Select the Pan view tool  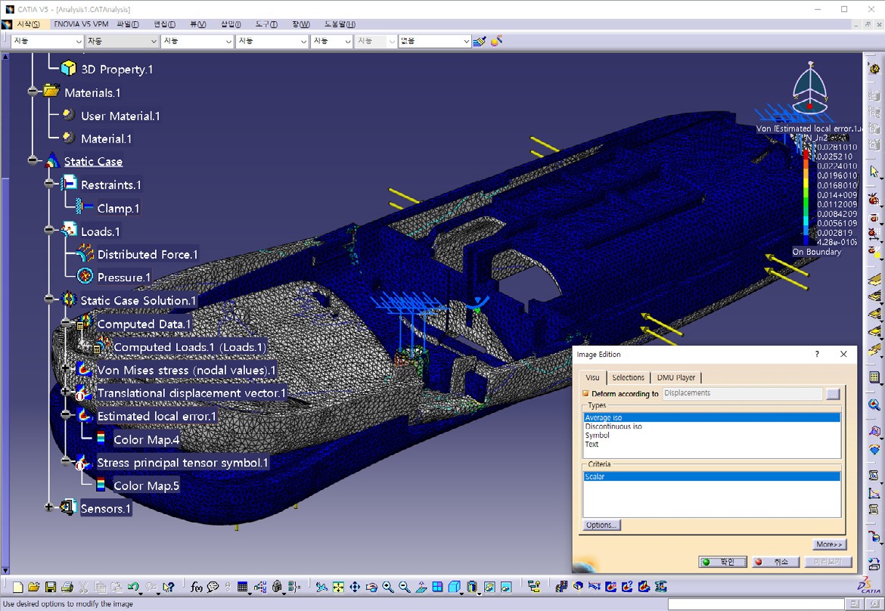[355, 587]
